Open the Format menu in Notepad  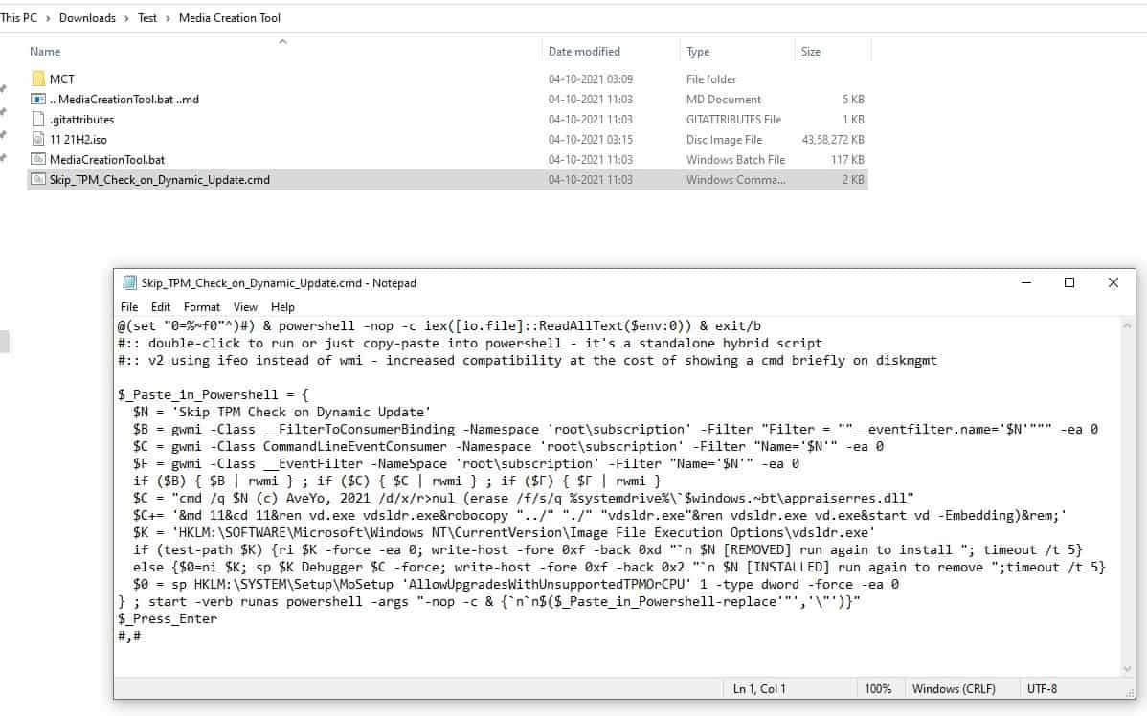201,307
